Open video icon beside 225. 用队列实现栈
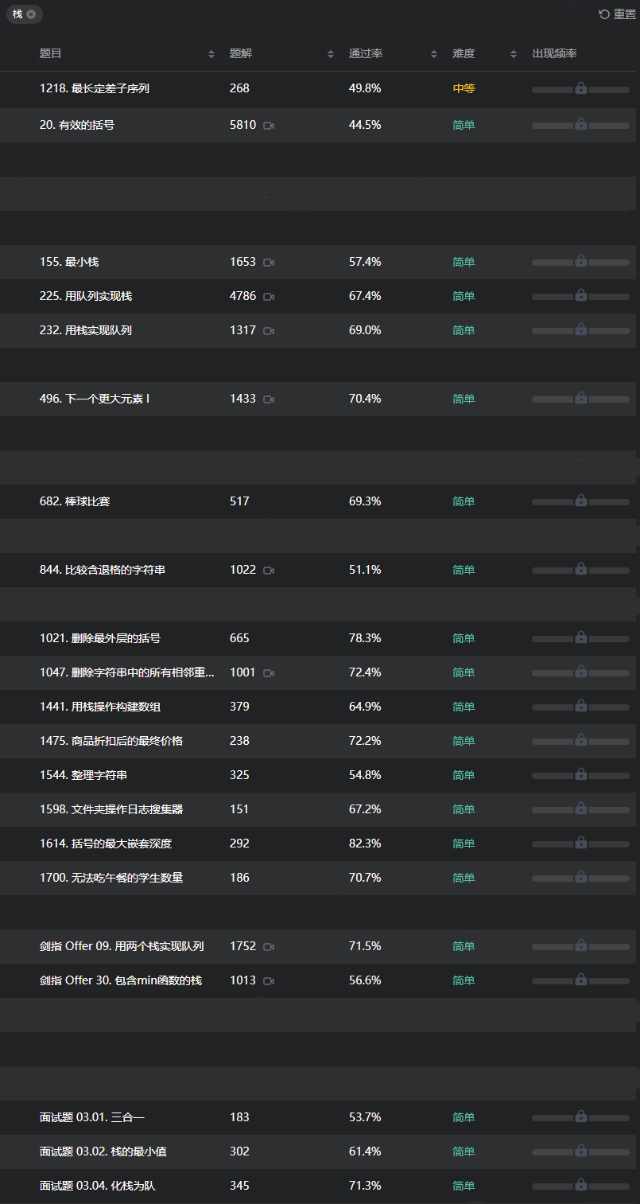 [x=269, y=296]
